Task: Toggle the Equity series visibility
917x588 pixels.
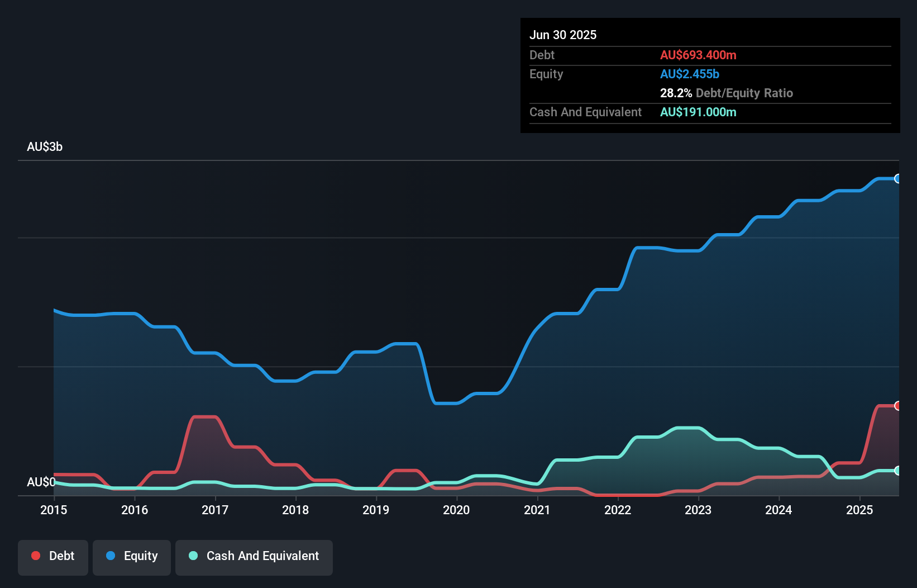Action: (132, 557)
